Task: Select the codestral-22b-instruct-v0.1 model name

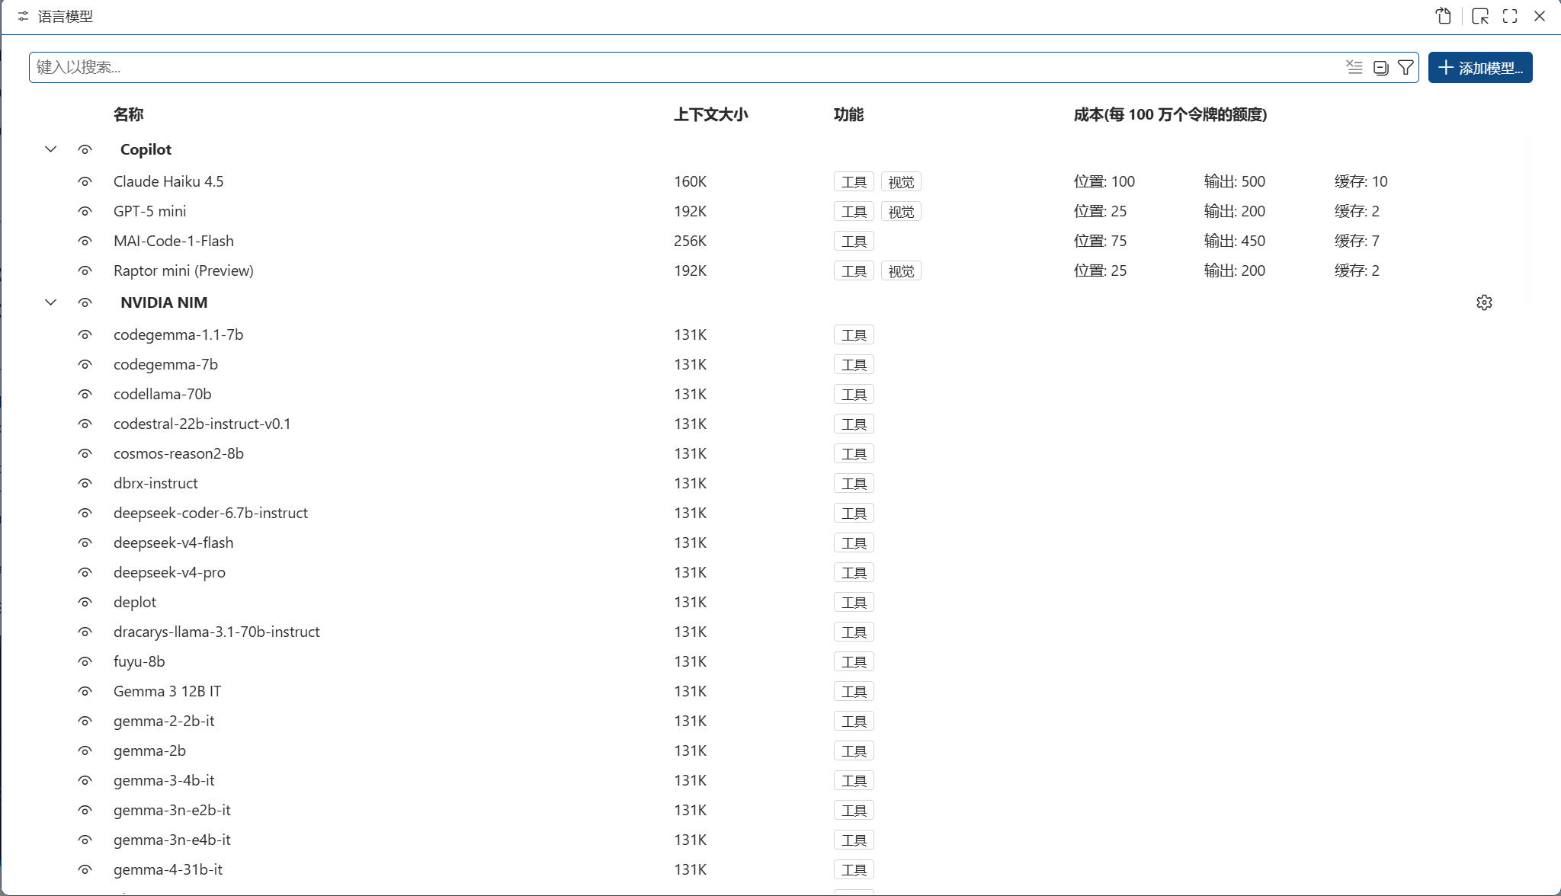Action: tap(202, 424)
